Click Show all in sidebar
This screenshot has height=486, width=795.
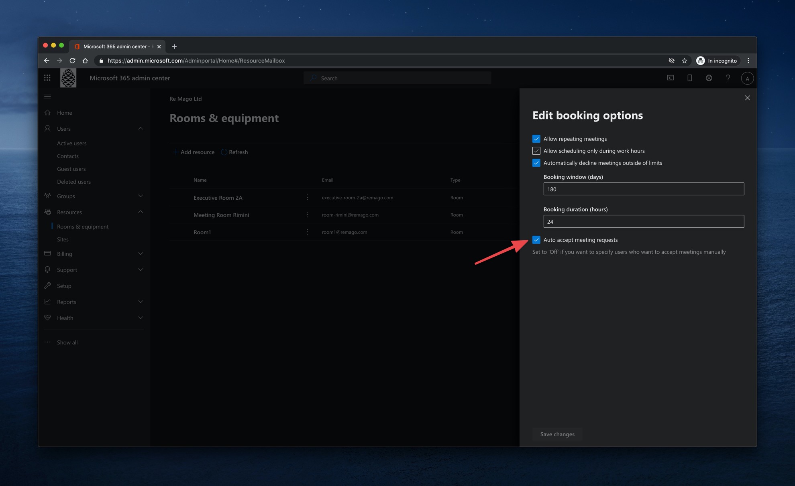tap(67, 342)
